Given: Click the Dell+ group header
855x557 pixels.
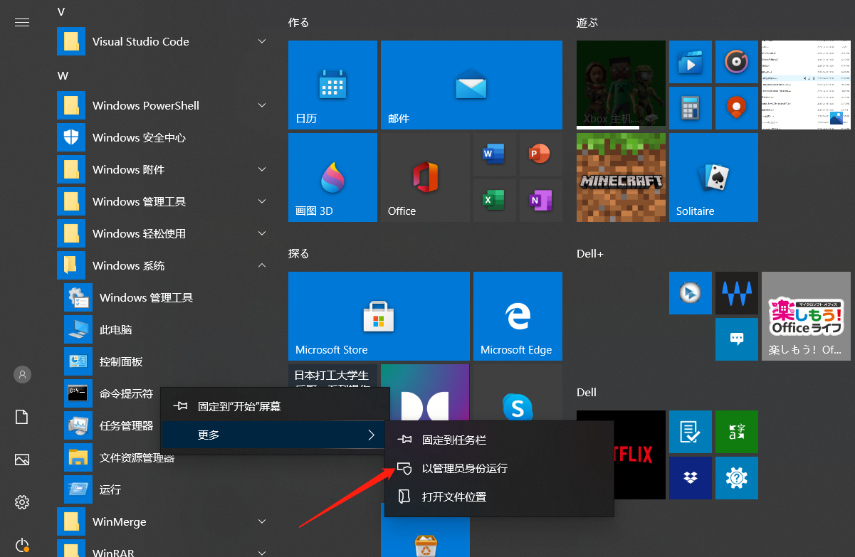Looking at the screenshot, I should click(590, 253).
